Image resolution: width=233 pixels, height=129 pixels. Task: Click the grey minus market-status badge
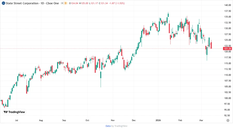click(x=62, y=3)
